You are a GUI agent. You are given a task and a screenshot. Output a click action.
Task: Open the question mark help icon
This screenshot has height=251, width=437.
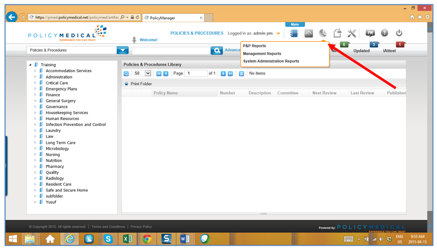click(x=385, y=33)
